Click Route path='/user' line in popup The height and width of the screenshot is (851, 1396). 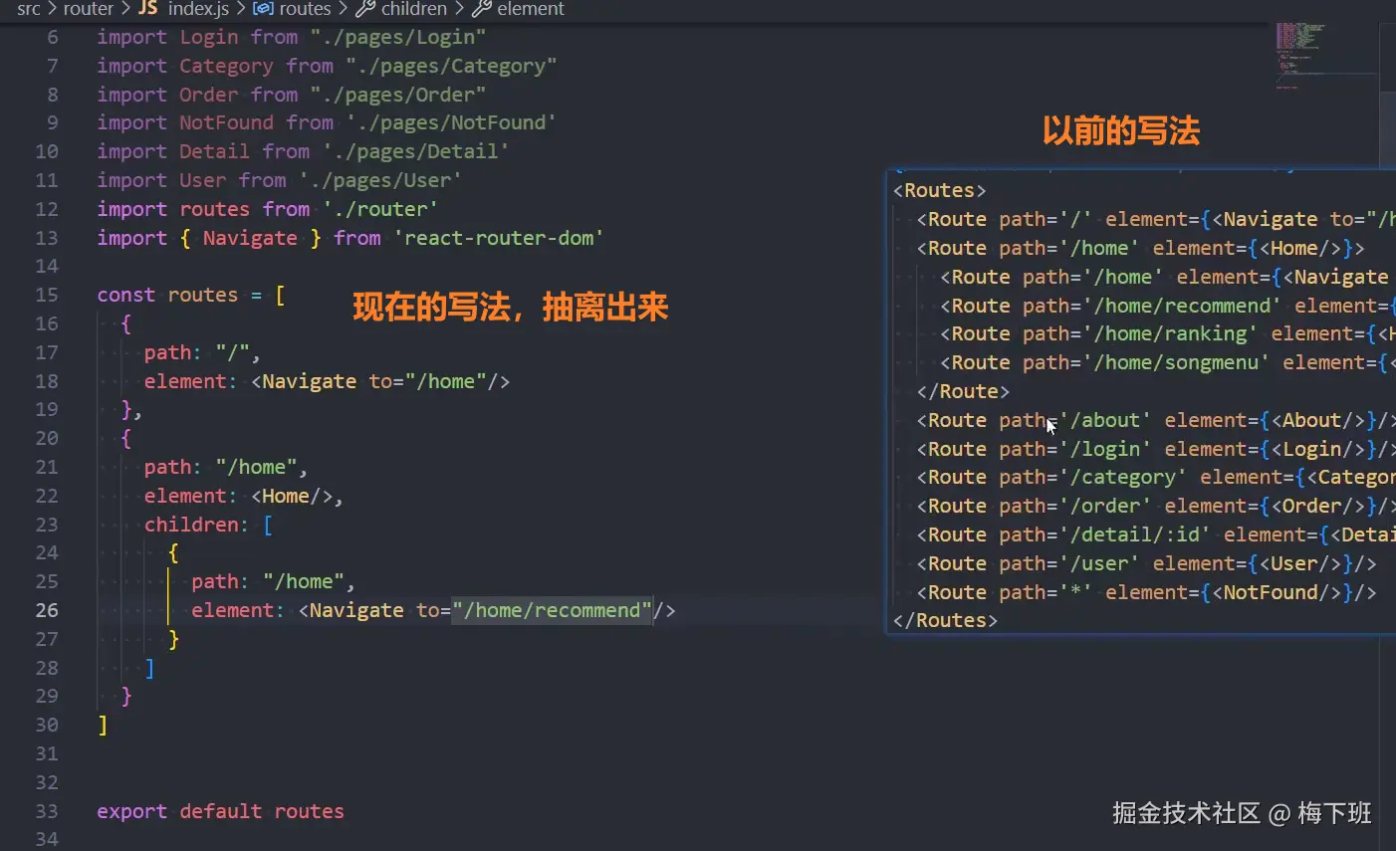coord(1146,563)
